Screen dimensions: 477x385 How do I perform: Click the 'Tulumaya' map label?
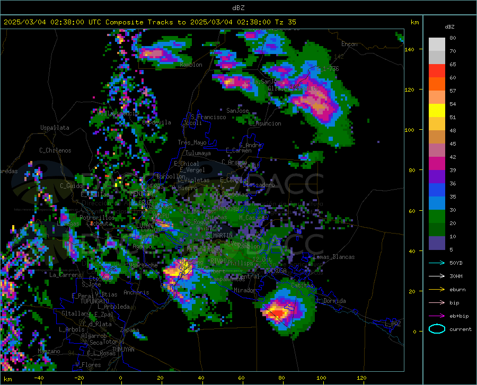tap(198, 153)
